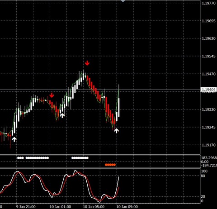This screenshot has height=209, width=217.
Task: Click the 10 Jan 09:00 time label
Action: (x=127, y=207)
